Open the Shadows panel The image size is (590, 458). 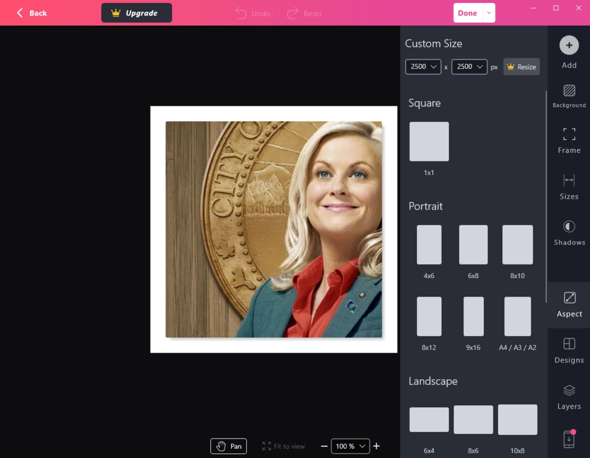(x=569, y=233)
